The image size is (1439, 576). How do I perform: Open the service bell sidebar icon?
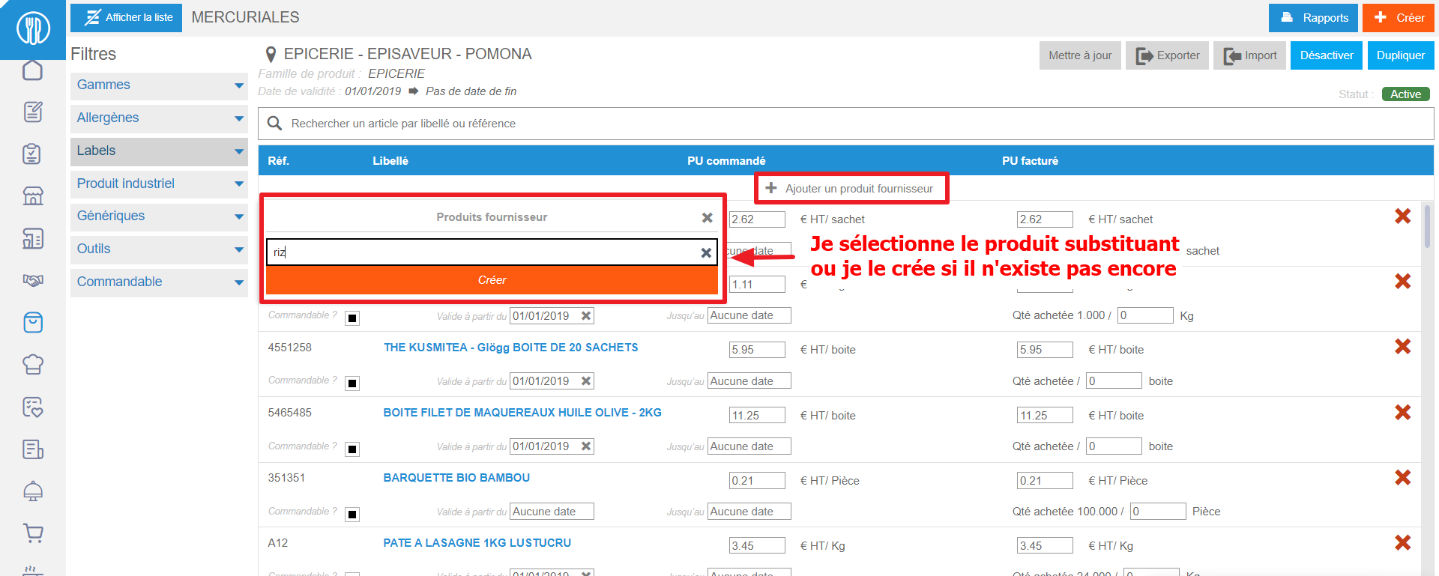32,491
